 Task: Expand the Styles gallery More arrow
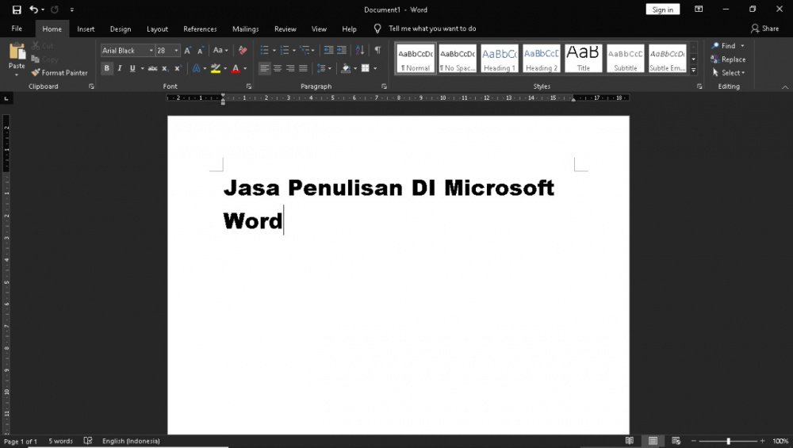click(694, 71)
